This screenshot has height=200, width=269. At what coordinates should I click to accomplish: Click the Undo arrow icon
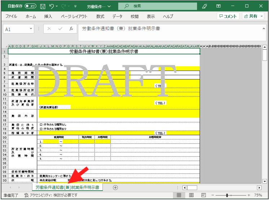click(x=52, y=6)
